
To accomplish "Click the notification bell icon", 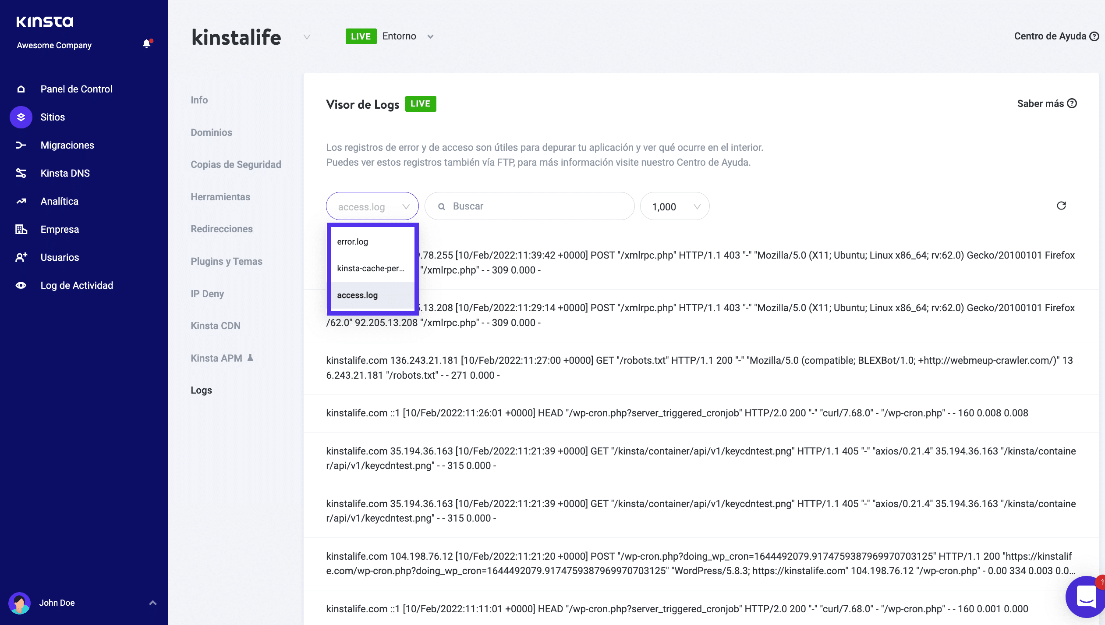I will point(147,44).
